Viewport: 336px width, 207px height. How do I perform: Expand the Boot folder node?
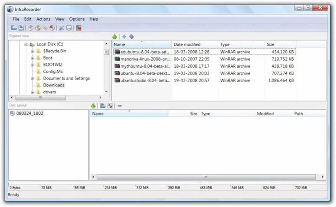33,58
